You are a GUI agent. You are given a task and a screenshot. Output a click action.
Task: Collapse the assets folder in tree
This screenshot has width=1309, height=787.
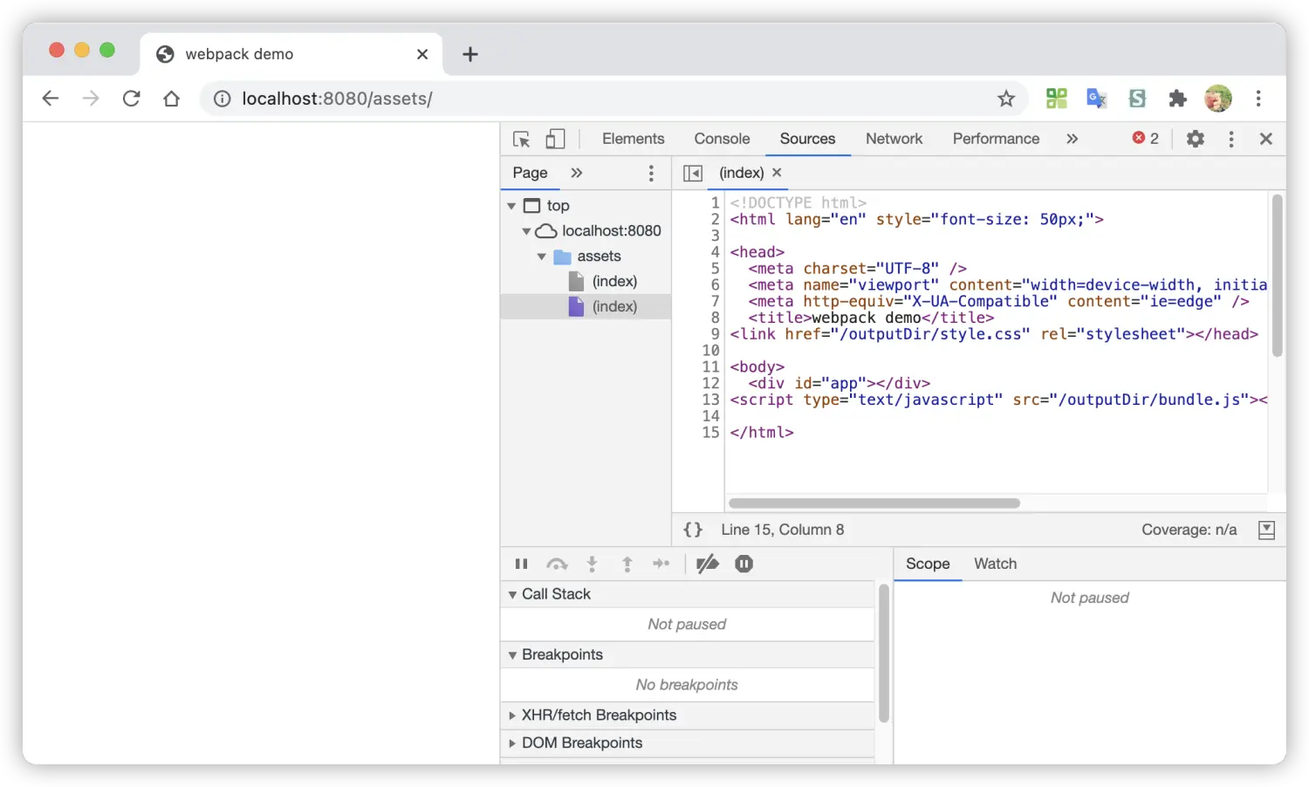[x=542, y=257]
